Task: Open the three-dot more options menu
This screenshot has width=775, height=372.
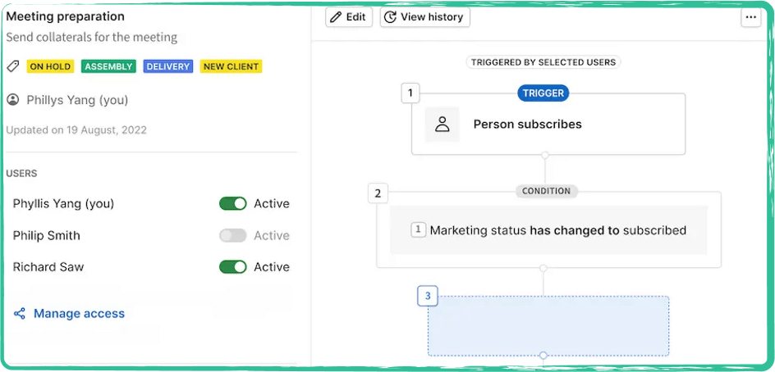Action: [x=750, y=17]
